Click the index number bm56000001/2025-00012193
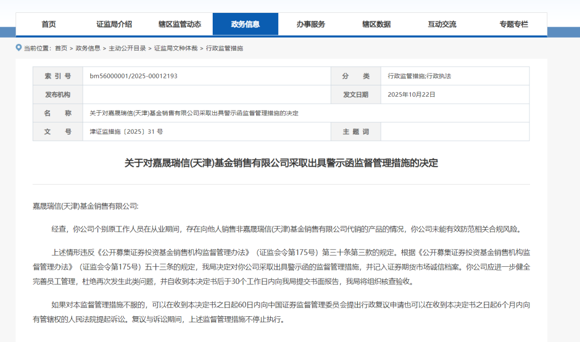Screen dimensions: 580x342 133,76
